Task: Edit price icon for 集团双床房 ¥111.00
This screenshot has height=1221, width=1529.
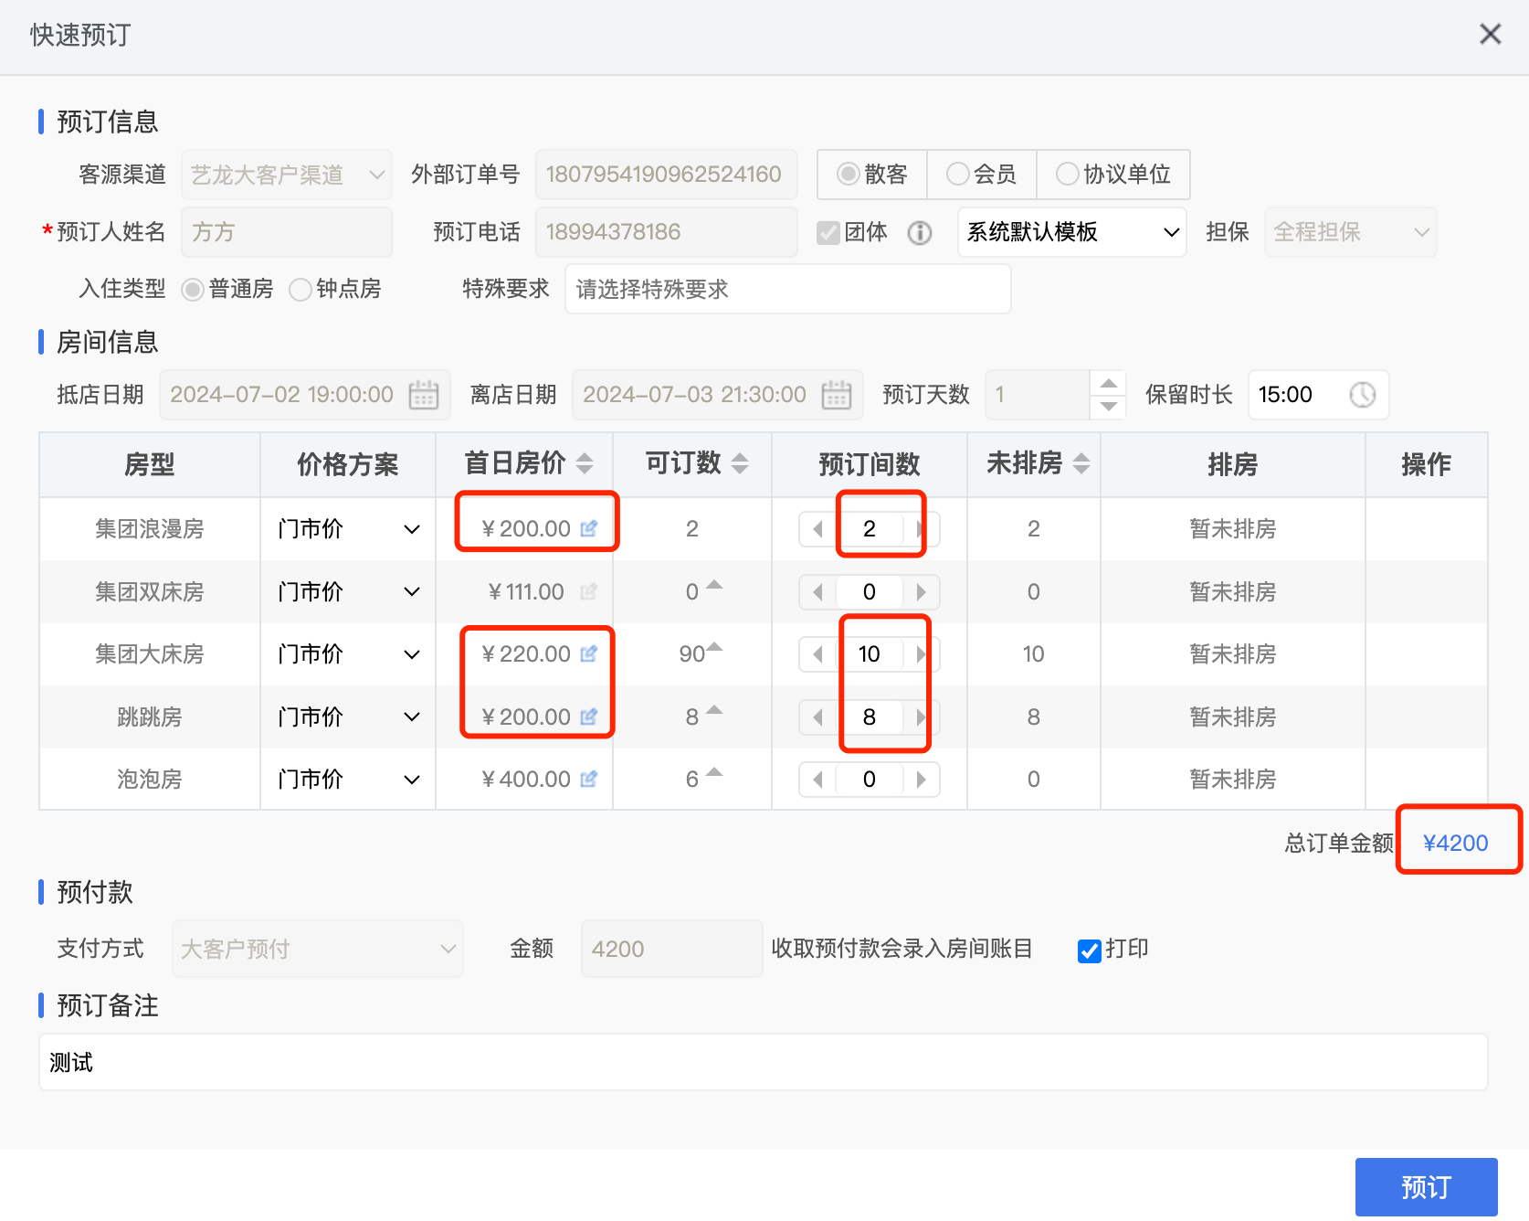Action: pyautogui.click(x=588, y=591)
